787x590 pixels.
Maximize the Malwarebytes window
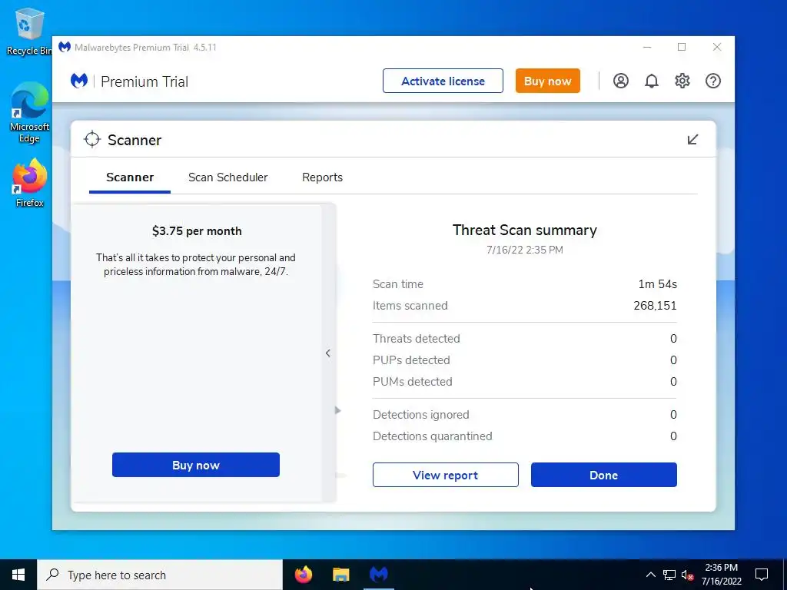682,47
